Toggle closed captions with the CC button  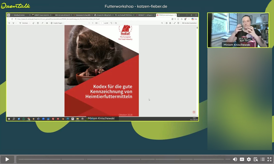[242, 159]
